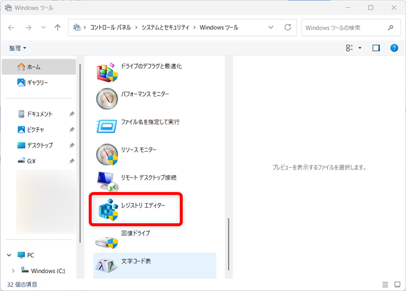
Task: Go forward with the right arrow
Action: point(28,27)
